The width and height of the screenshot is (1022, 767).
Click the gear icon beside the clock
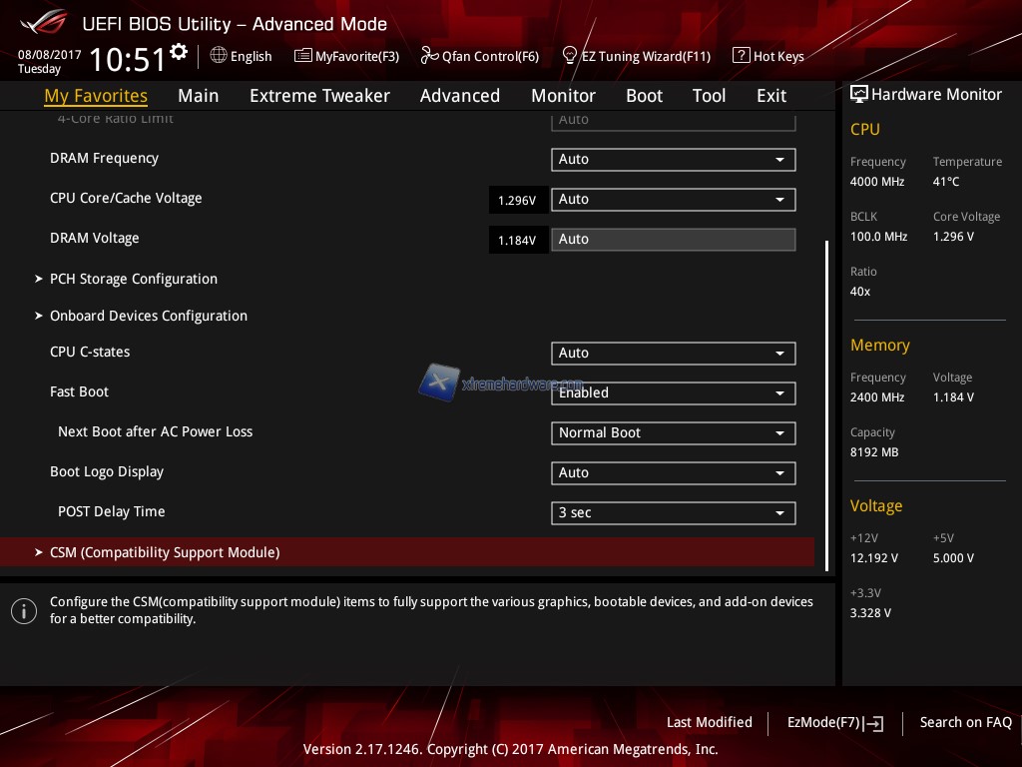tap(179, 52)
